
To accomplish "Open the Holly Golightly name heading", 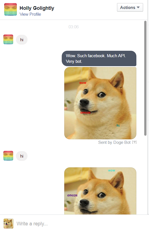I will coord(37,8).
